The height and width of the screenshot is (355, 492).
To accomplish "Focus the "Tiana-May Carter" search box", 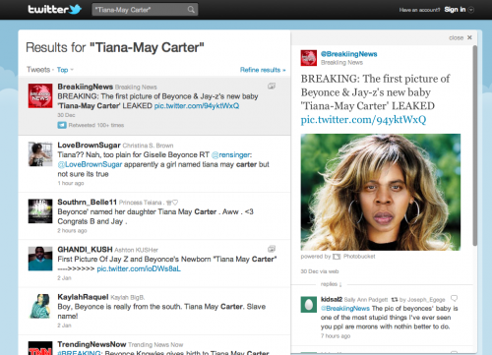I will (x=145, y=10).
